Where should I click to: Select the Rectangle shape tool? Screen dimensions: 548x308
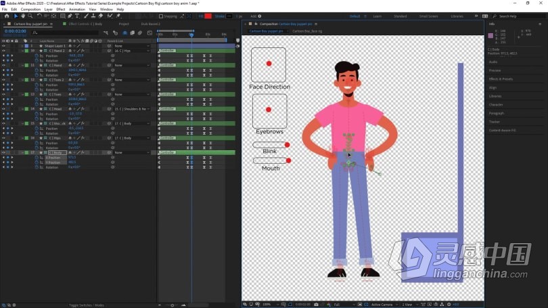(x=62, y=16)
